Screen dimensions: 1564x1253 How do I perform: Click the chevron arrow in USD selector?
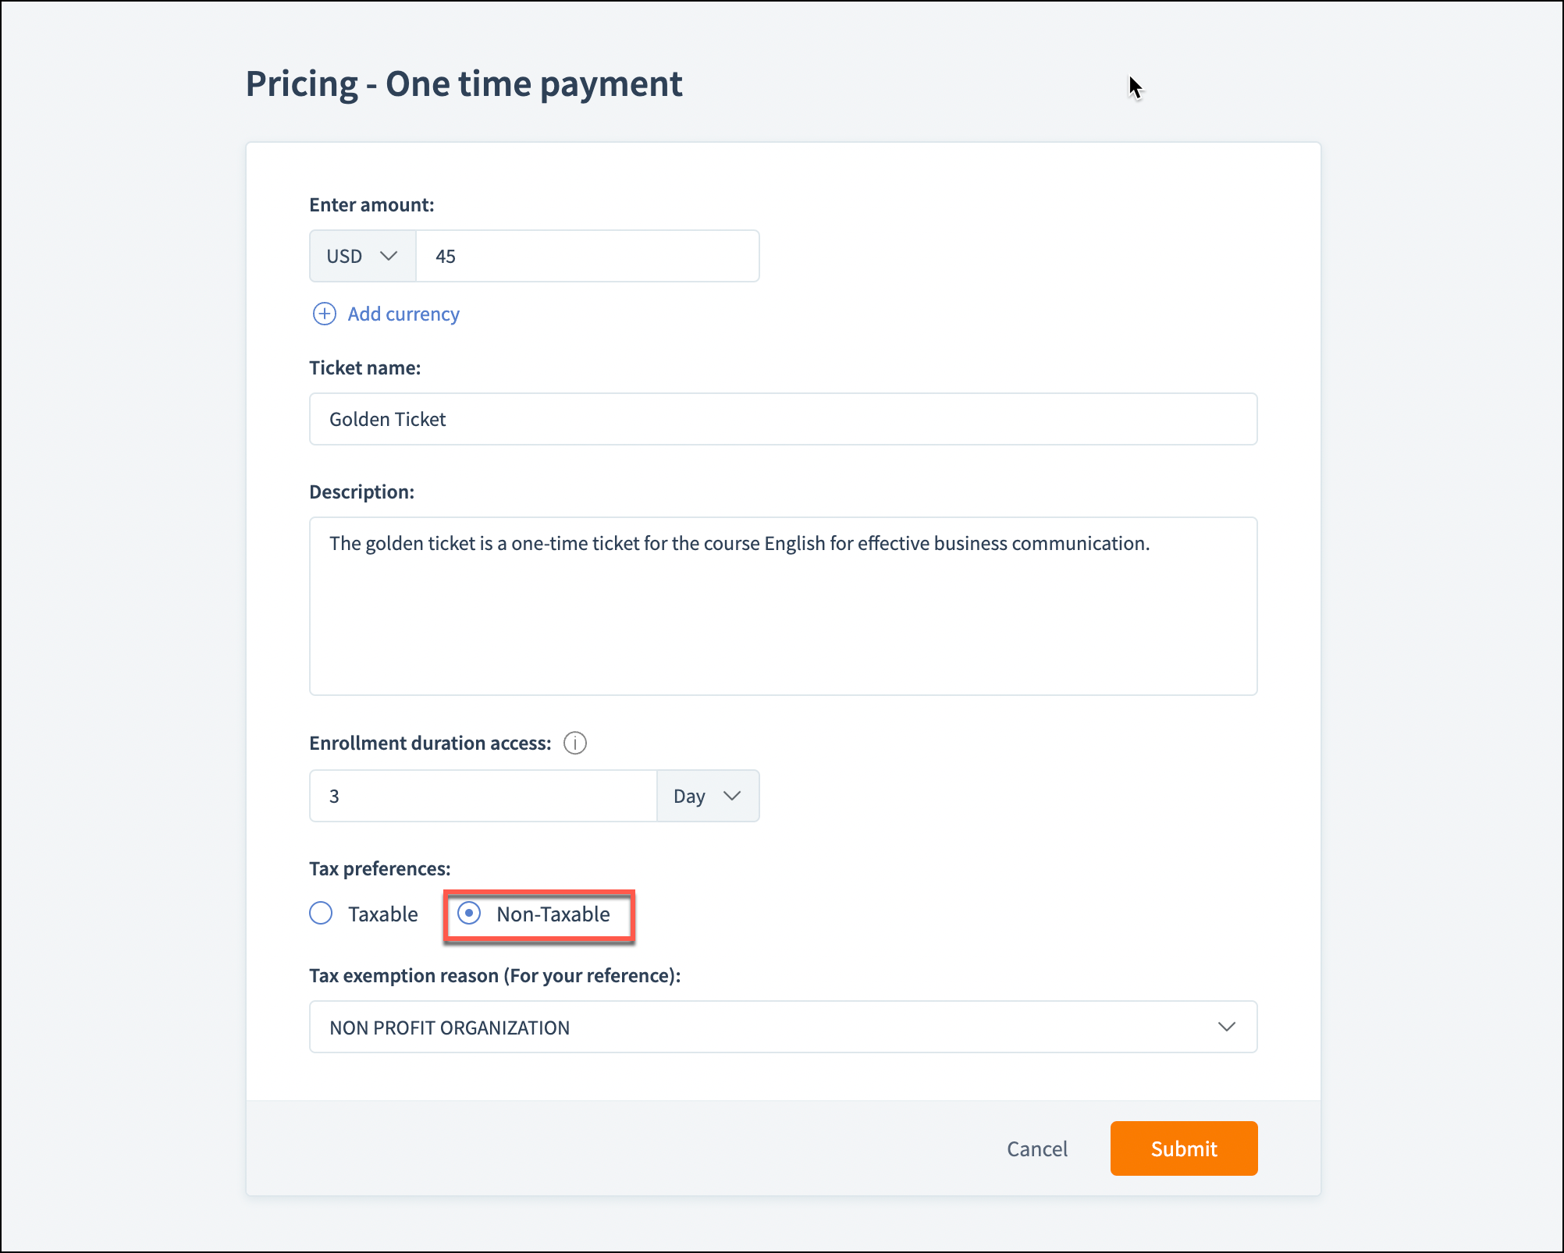[389, 256]
